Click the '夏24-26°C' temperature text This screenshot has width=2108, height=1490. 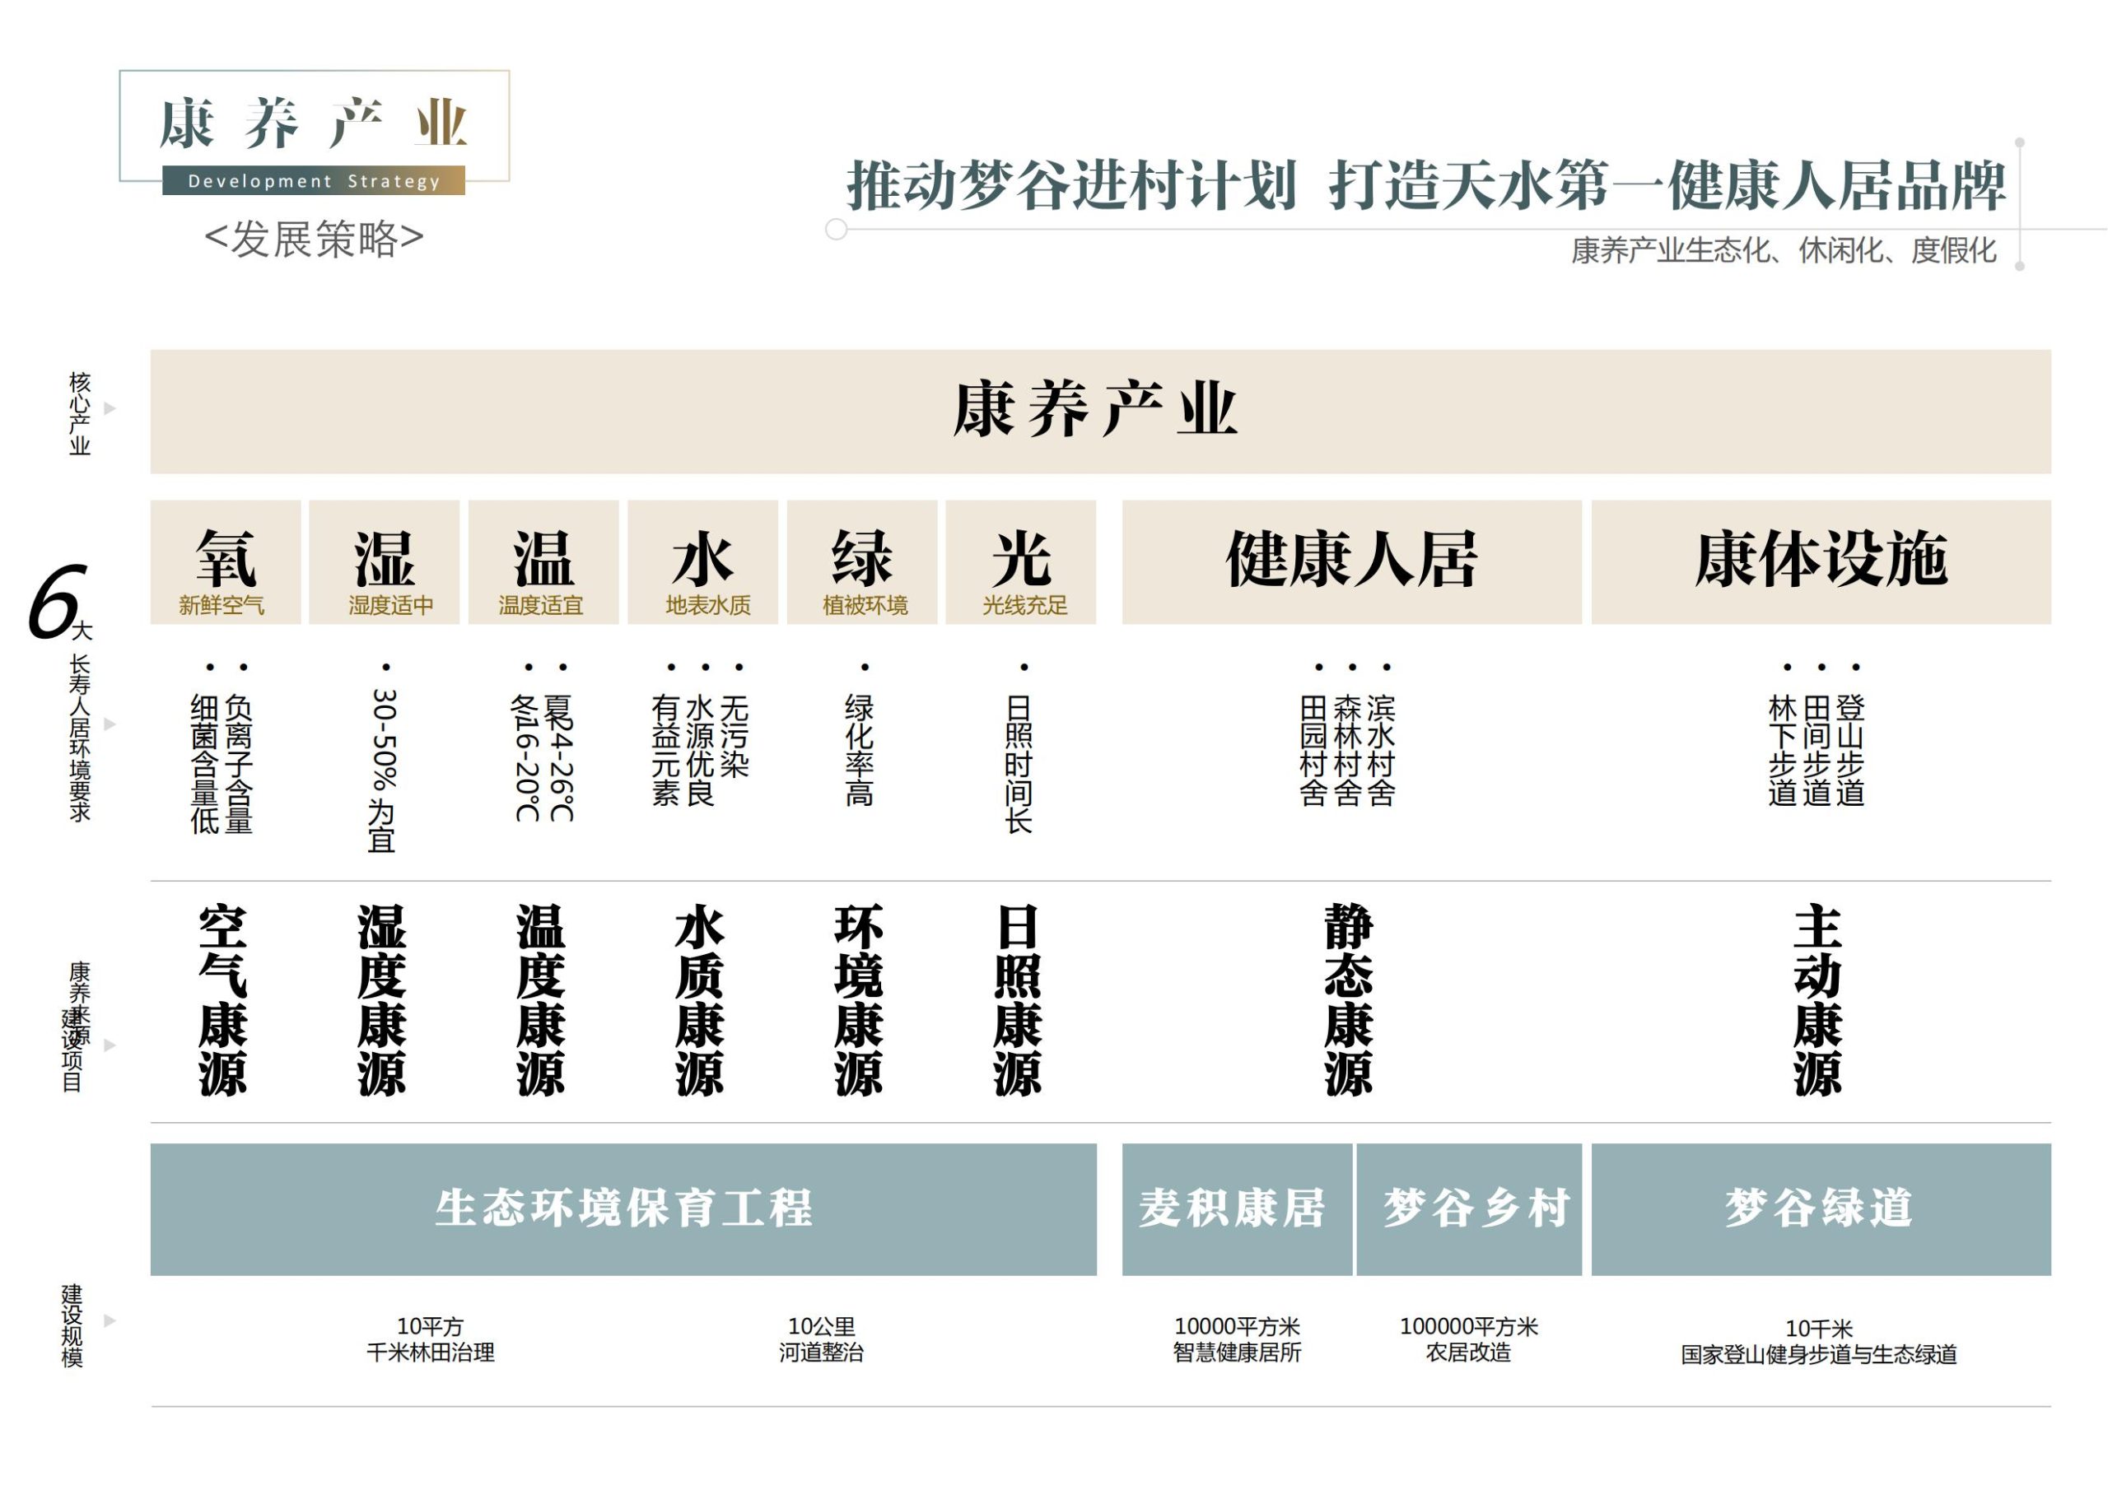click(560, 758)
